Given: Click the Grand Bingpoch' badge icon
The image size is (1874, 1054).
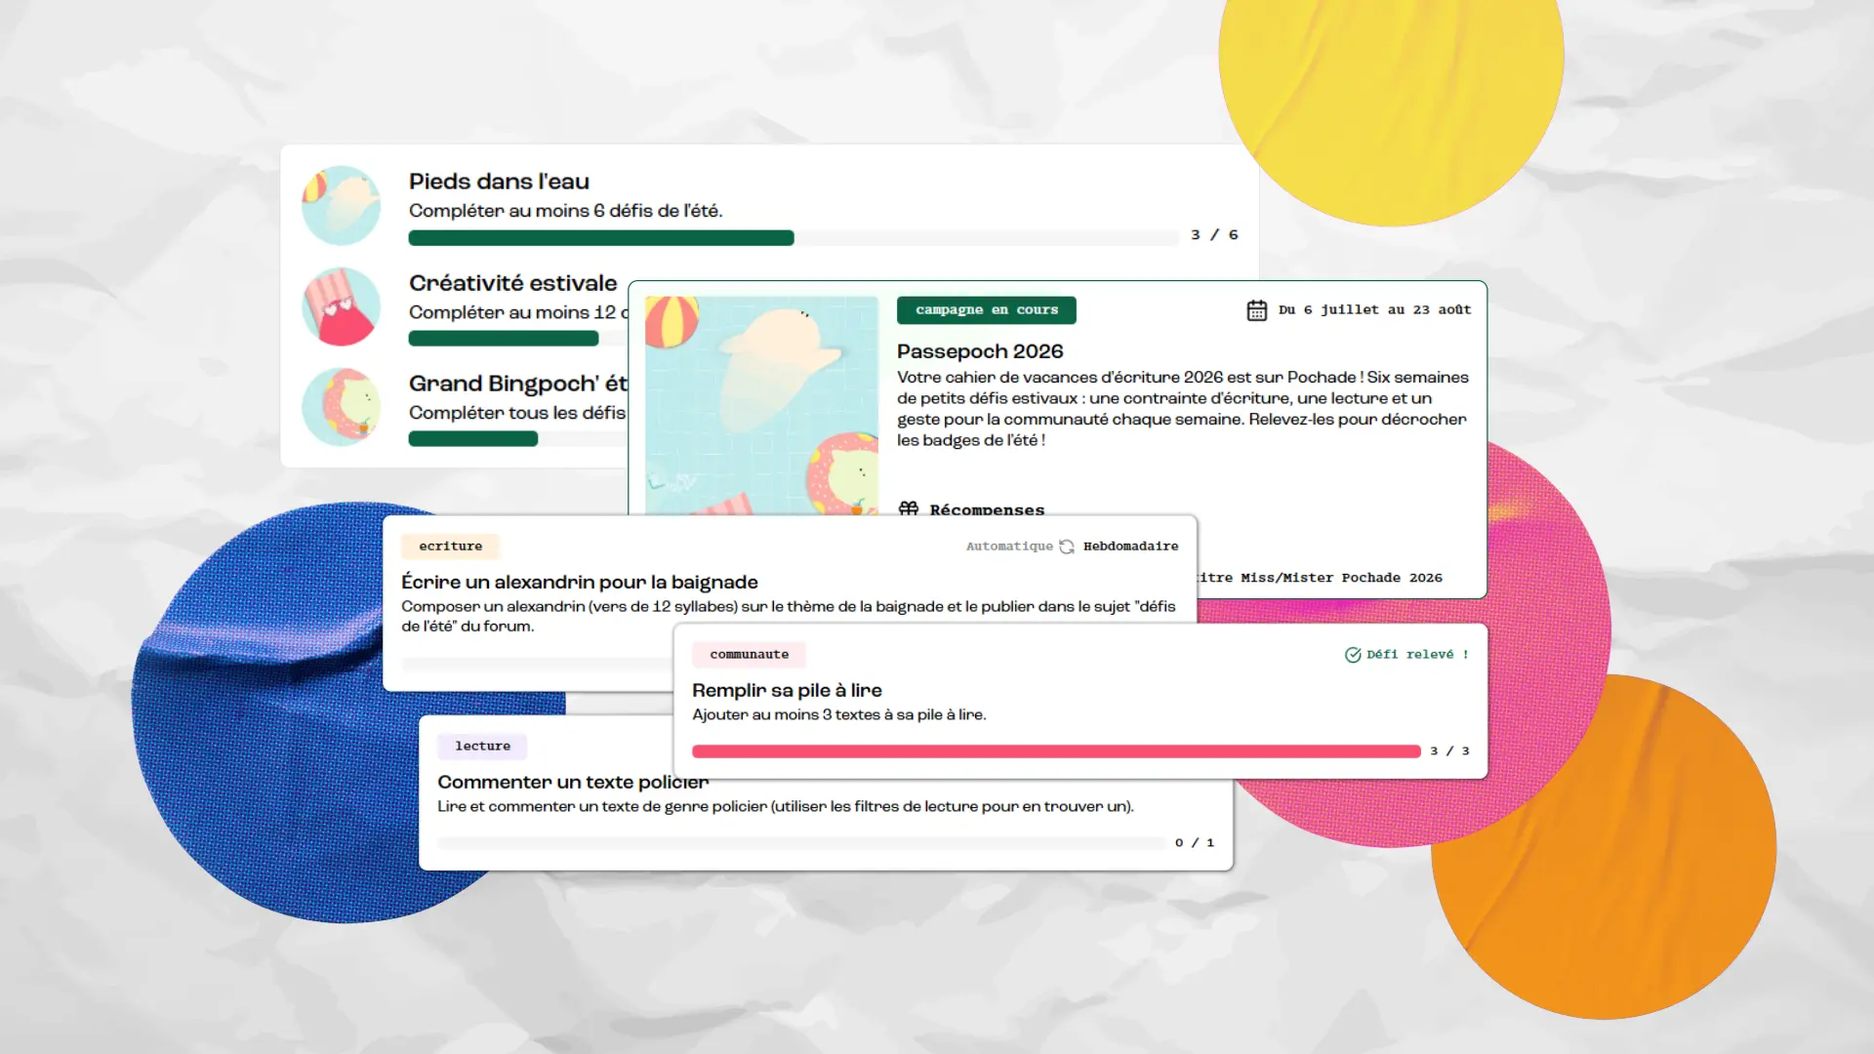Looking at the screenshot, I should [341, 407].
